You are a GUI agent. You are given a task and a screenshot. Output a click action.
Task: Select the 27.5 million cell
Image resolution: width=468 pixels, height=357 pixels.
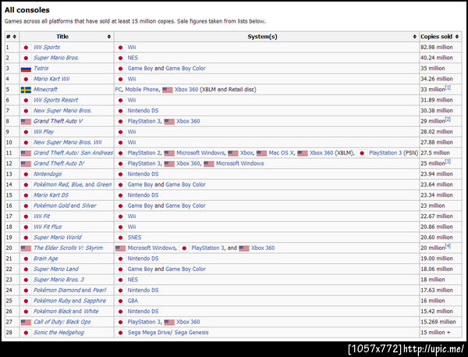(x=440, y=153)
